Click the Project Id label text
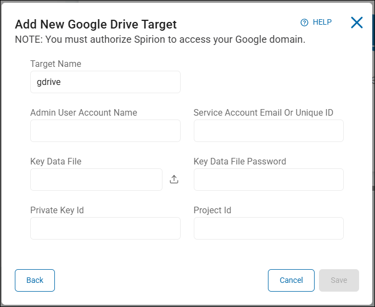The width and height of the screenshot is (375, 307). pyautogui.click(x=212, y=211)
